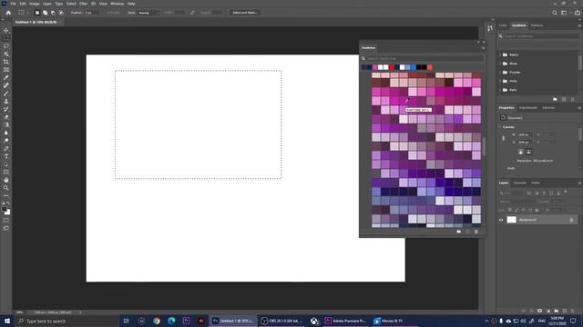This screenshot has width=583, height=327.
Task: Pick the red recent swatch
Action: pos(392,67)
